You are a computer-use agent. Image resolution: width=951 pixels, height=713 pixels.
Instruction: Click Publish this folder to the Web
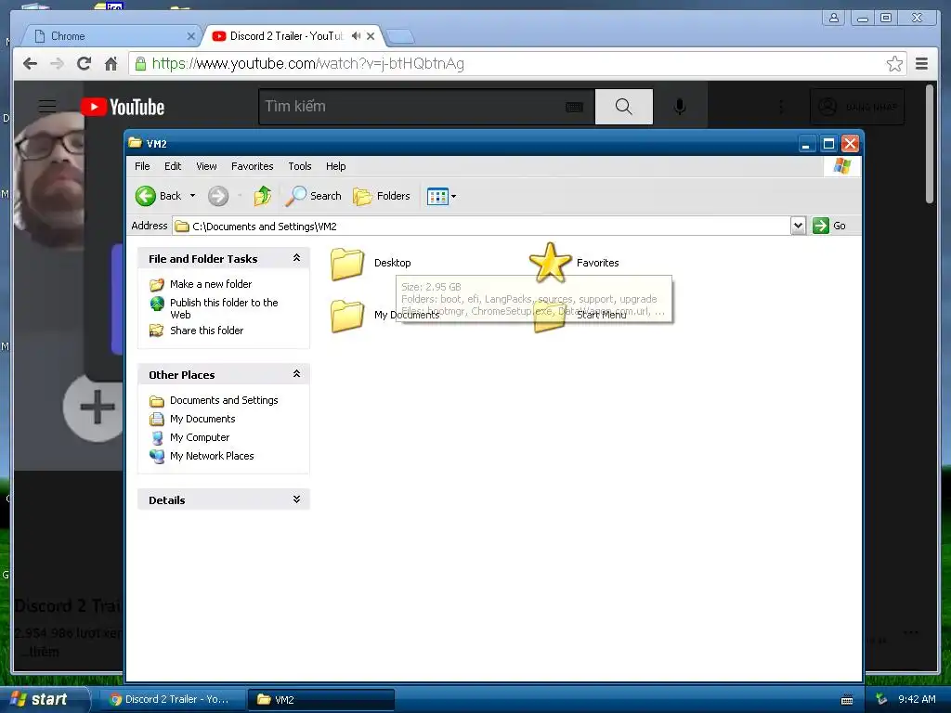pos(224,308)
